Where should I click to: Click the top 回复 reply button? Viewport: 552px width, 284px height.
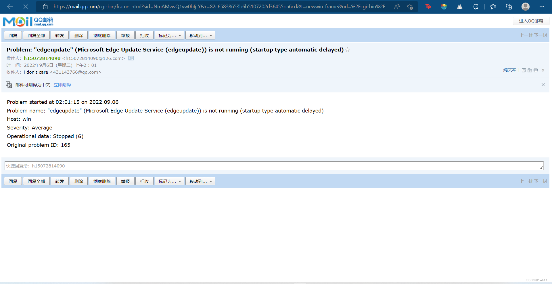13,35
